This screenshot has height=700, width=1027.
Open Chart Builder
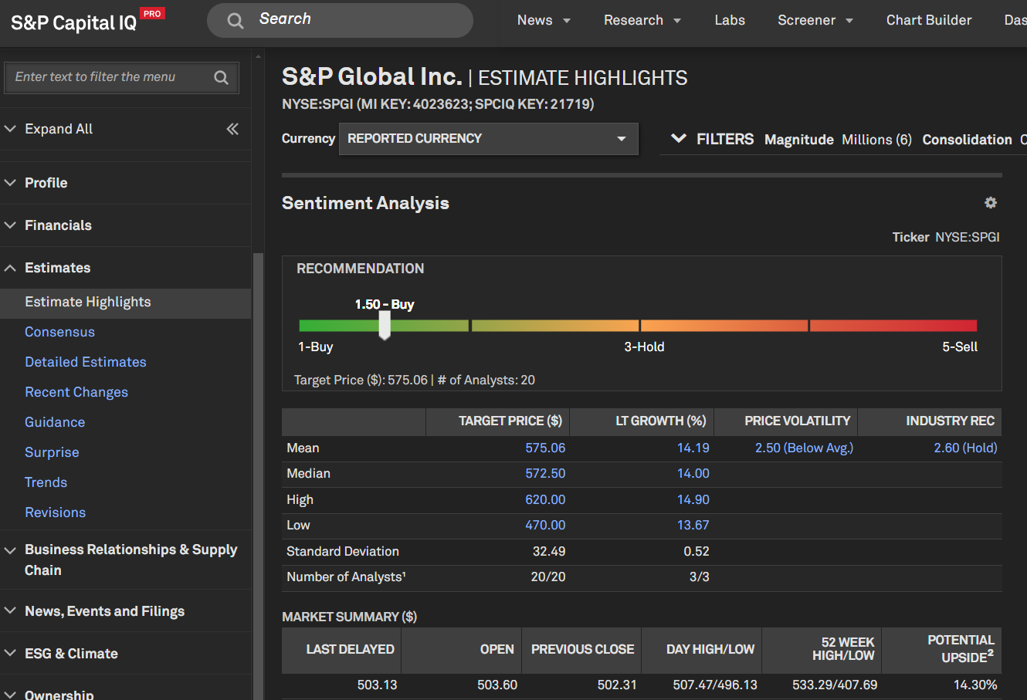929,20
